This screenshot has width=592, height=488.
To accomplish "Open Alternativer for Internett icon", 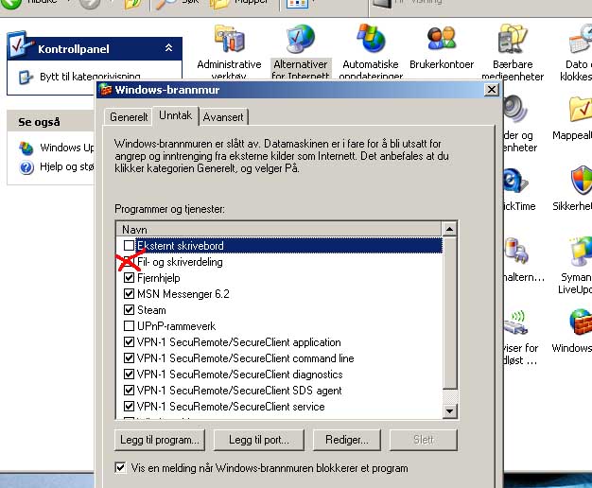I will pos(300,39).
